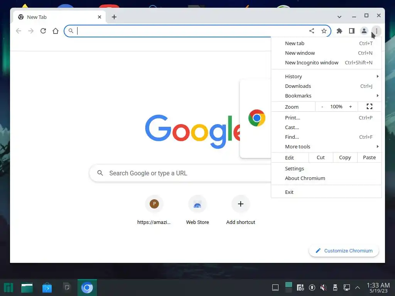Open the tab search chevron
395x296 pixels.
pos(339,17)
